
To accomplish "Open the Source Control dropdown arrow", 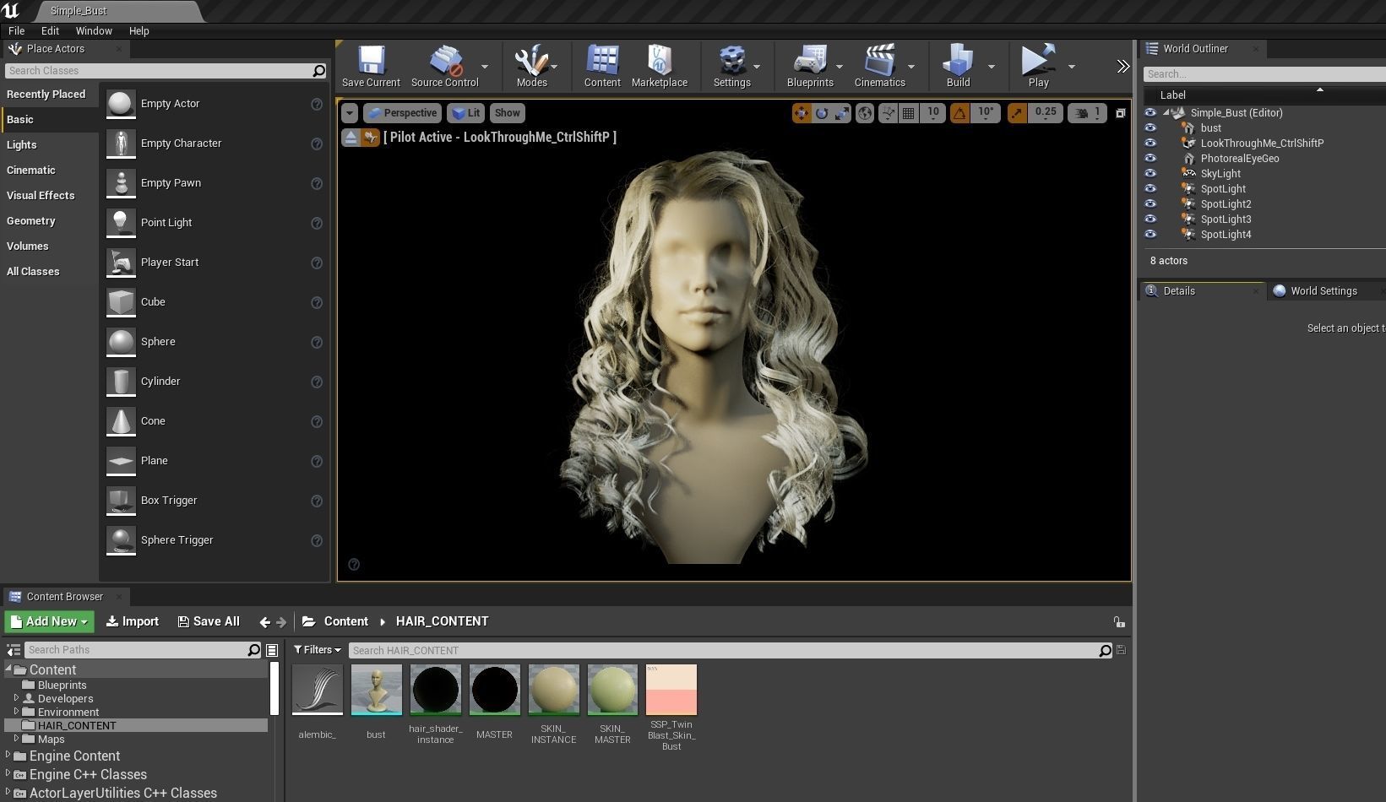I will [485, 66].
